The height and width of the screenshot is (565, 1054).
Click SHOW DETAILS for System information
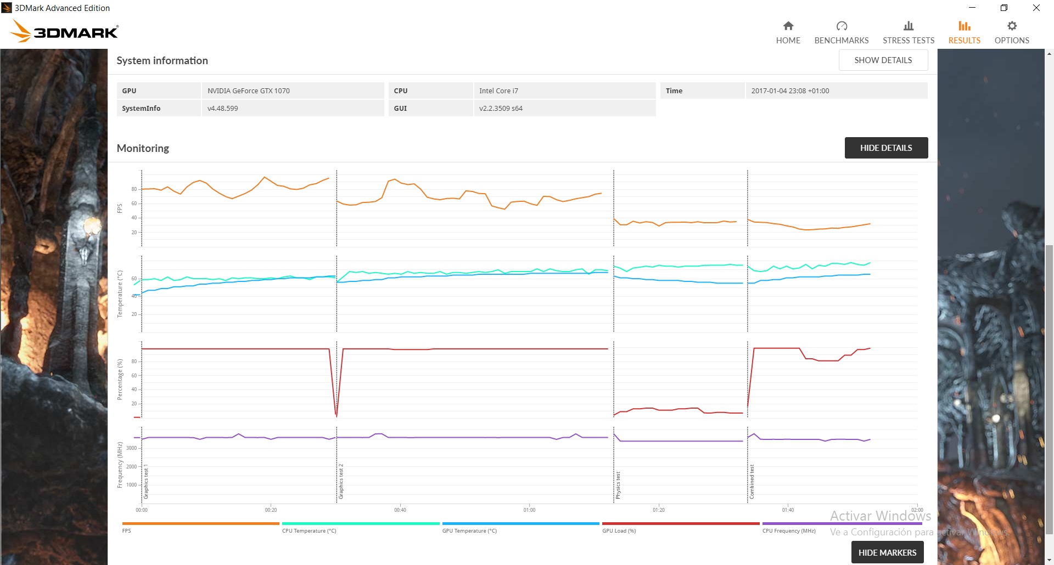point(883,60)
